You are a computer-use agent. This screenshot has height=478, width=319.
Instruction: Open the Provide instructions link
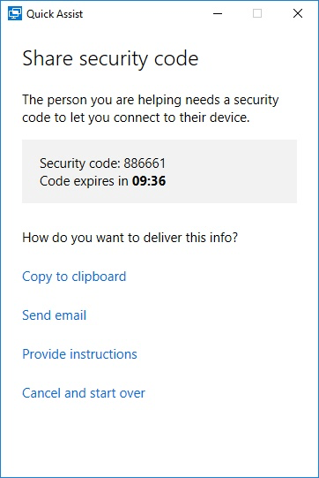tap(79, 354)
